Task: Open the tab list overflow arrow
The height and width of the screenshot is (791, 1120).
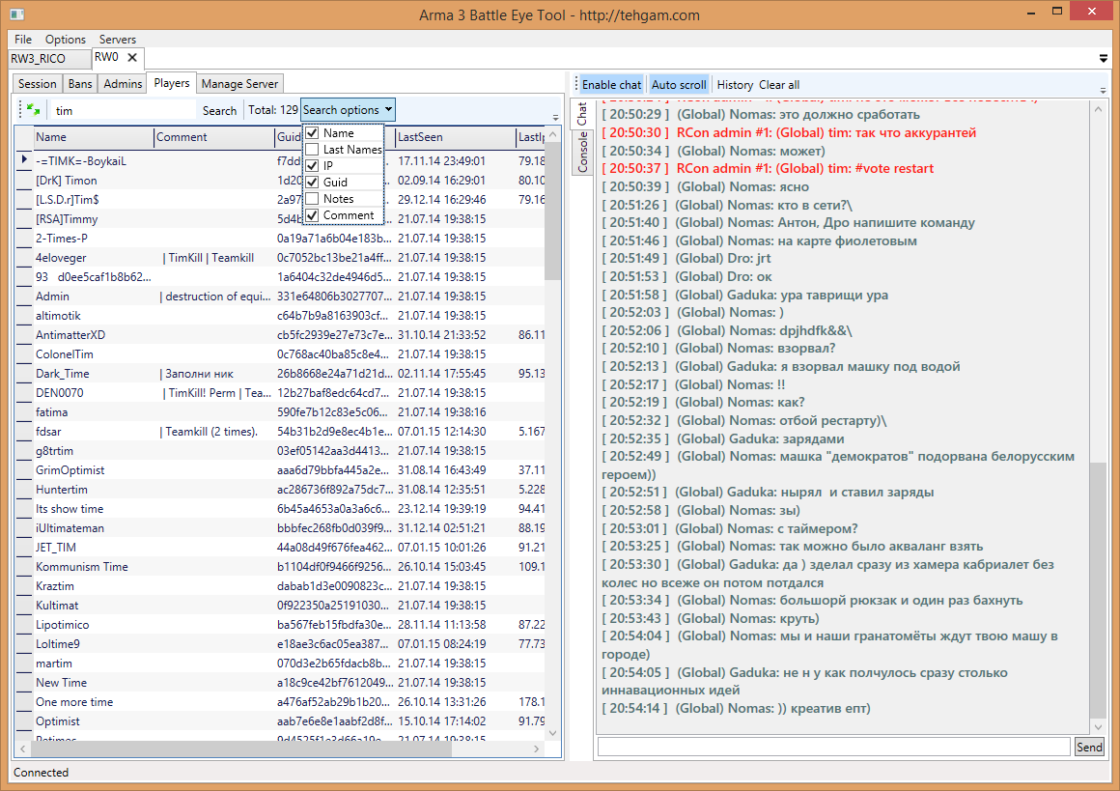Action: tap(1104, 59)
